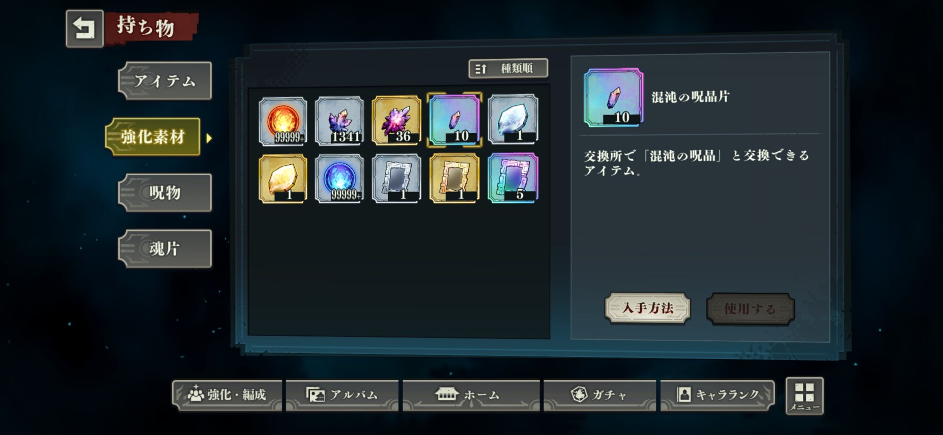Select the white crystal shard item
This screenshot has height=435, width=943.
coord(513,119)
